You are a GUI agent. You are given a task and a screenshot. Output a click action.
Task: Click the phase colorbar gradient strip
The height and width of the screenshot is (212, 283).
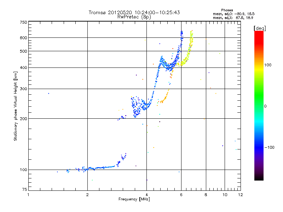point(259,105)
